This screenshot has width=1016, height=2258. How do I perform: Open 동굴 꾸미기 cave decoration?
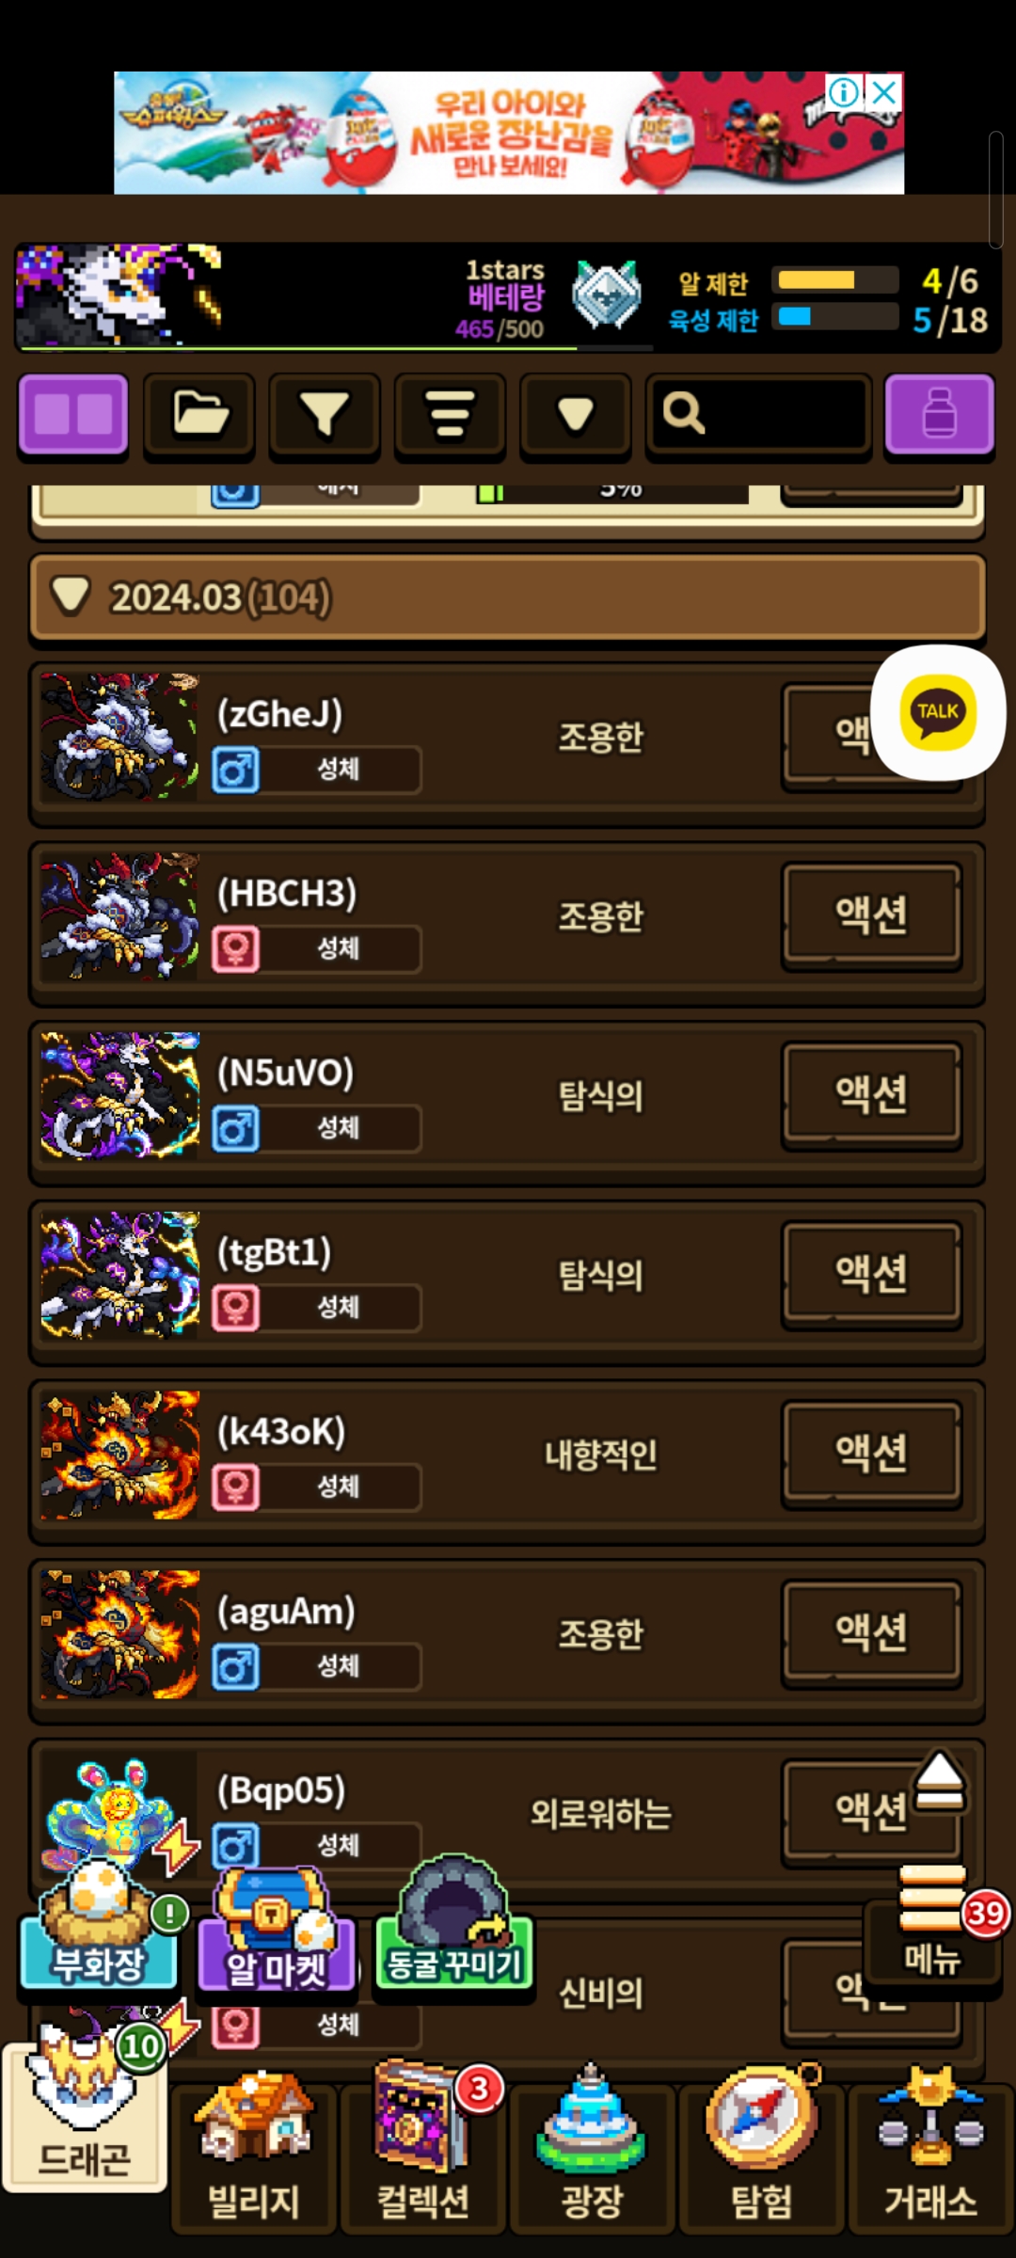point(454,1923)
